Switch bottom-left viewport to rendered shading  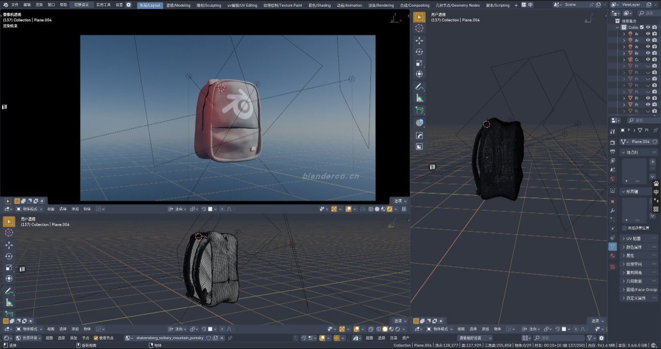pos(397,329)
